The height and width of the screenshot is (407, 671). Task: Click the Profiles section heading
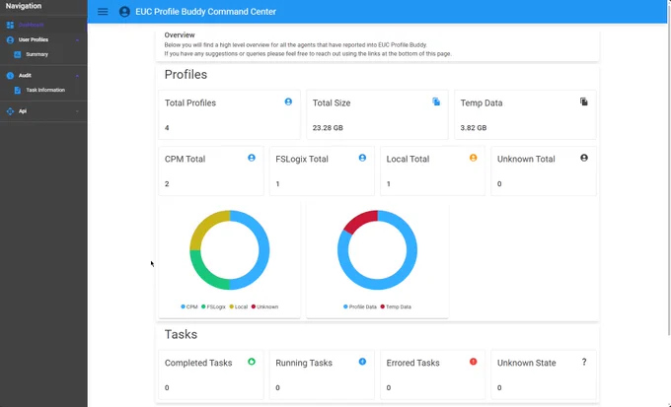186,74
